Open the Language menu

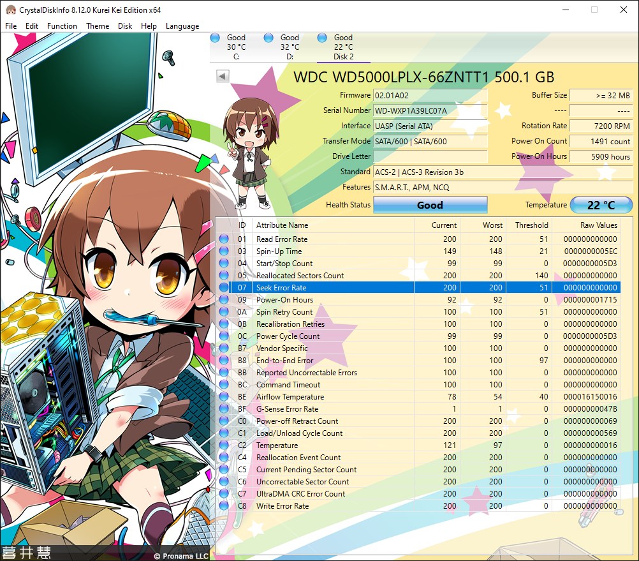(182, 26)
